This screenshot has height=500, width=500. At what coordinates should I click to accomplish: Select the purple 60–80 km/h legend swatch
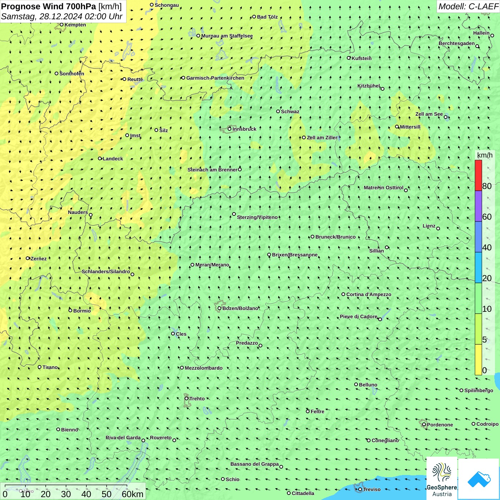pos(478,206)
